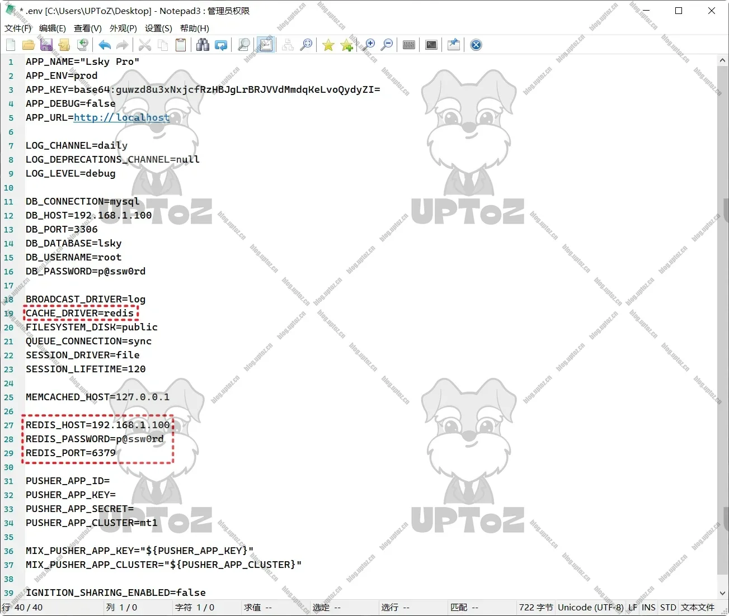The height and width of the screenshot is (616, 729).
Task: Launch command prompt via terminal icon
Action: click(431, 45)
